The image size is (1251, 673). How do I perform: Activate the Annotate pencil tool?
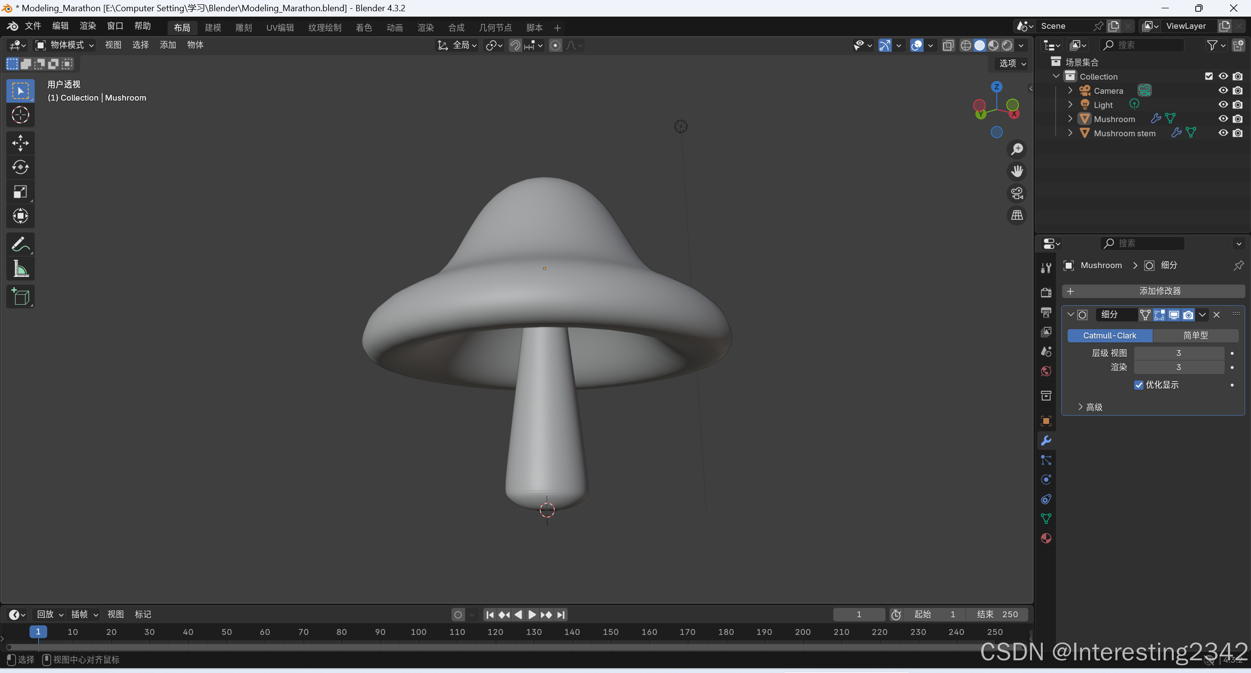20,244
